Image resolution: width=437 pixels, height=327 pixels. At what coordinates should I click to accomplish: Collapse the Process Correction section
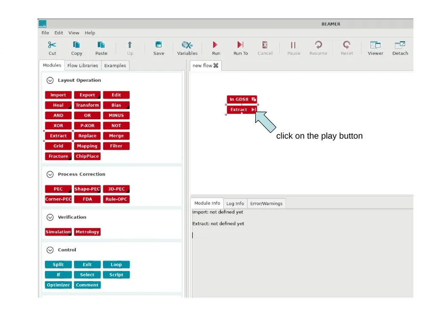click(x=50, y=174)
